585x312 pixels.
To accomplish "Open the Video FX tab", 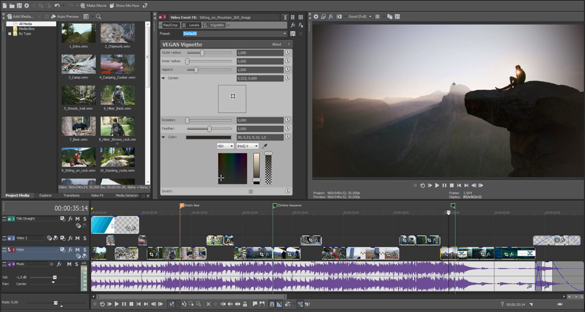I will (x=97, y=196).
